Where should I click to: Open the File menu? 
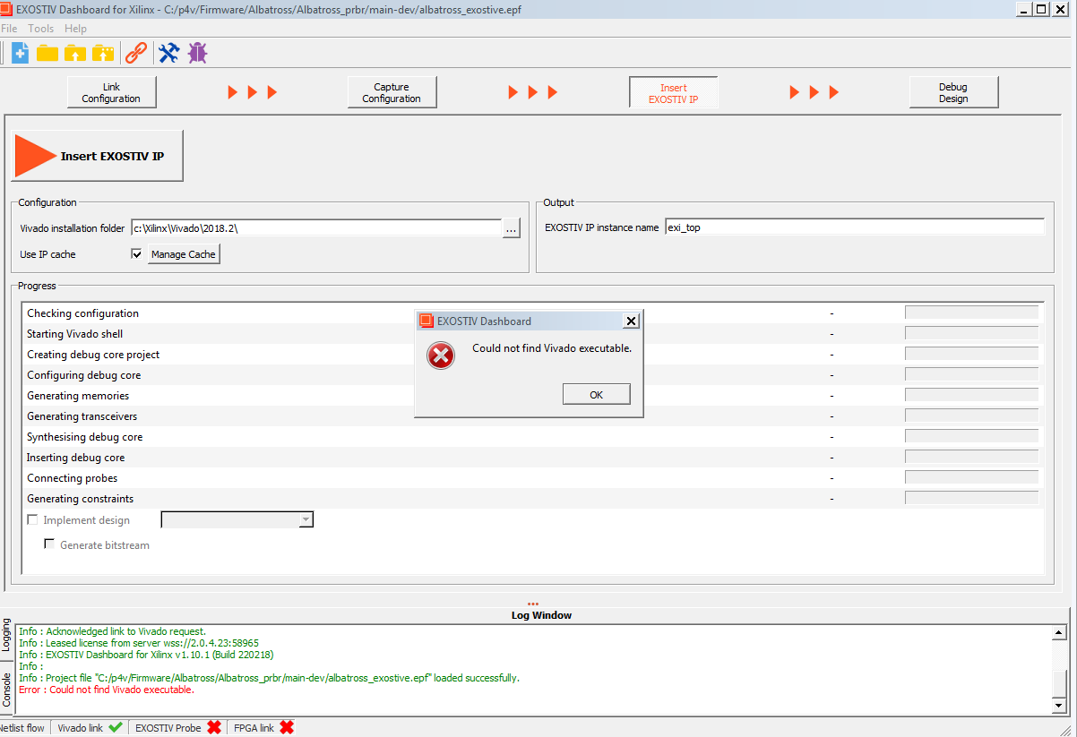9,29
